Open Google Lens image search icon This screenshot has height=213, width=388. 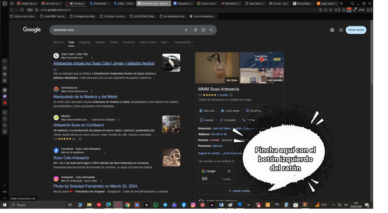click(203, 30)
